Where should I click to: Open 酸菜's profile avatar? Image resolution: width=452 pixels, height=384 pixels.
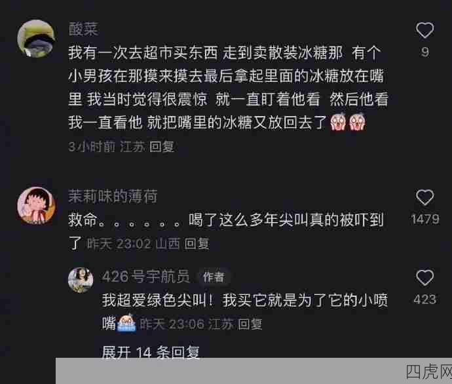[x=36, y=39]
